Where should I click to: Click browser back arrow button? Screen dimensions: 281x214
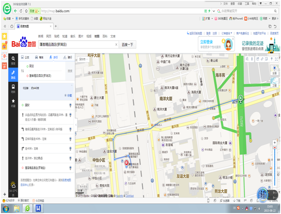[16, 11]
